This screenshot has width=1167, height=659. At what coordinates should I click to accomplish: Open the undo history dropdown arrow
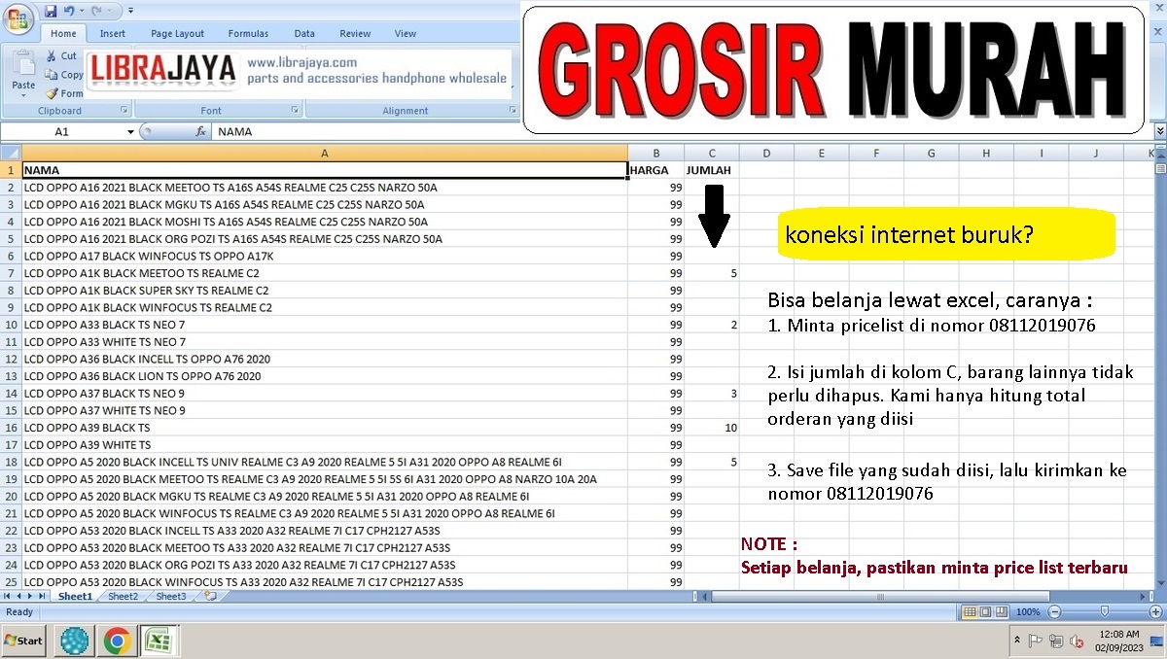[82, 12]
